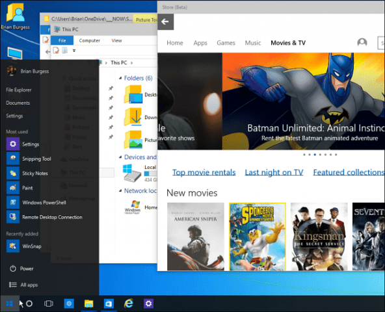This screenshot has height=312, width=385.
Task: Launch Internet Explorer from the taskbar
Action: 128,304
